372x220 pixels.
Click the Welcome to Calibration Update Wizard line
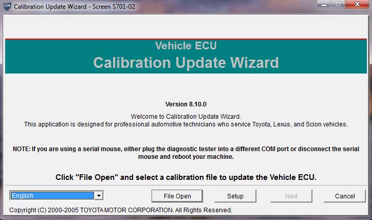point(186,117)
